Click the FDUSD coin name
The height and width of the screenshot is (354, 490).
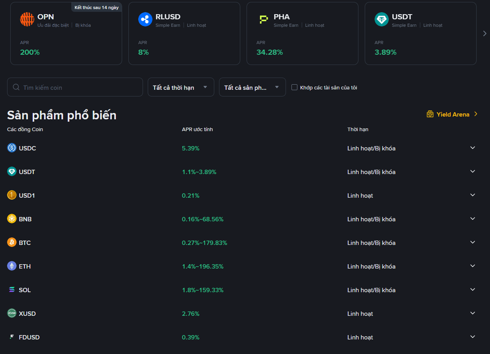tap(30, 337)
